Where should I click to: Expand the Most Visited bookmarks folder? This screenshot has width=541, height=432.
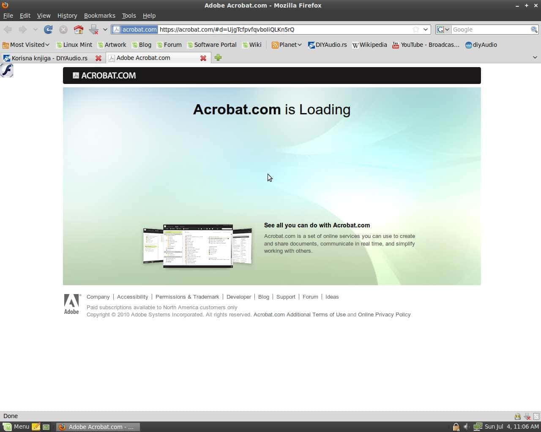click(x=26, y=45)
